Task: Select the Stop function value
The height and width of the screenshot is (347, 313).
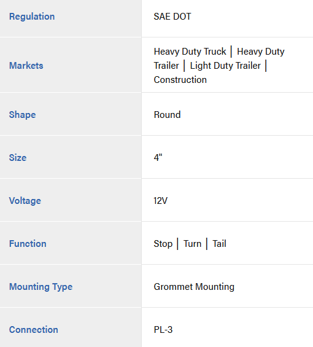Action: pyautogui.click(x=163, y=244)
